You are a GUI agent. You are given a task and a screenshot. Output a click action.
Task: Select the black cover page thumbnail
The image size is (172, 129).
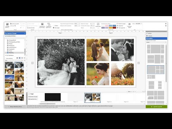coord(53,97)
